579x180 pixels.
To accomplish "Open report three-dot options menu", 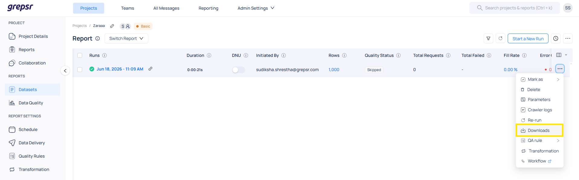I will pyautogui.click(x=568, y=38).
